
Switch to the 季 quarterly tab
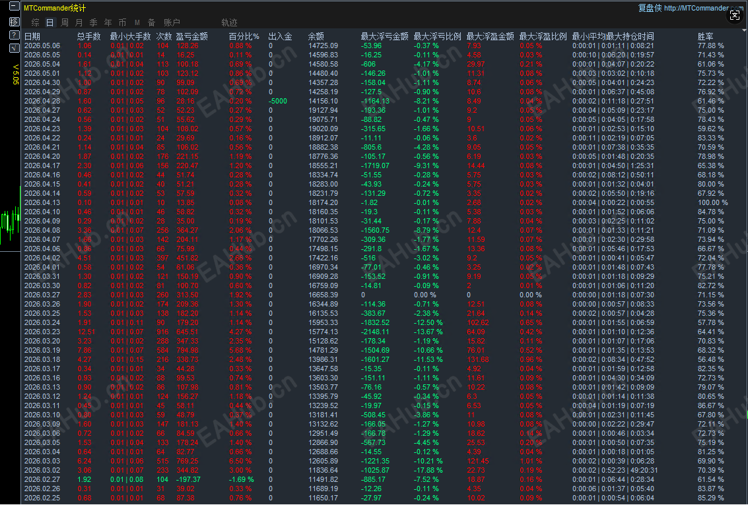[94, 22]
